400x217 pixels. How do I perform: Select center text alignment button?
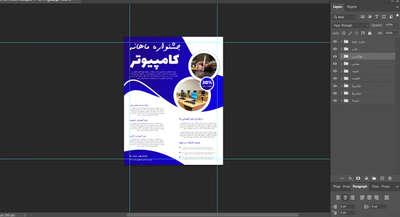coord(345,198)
